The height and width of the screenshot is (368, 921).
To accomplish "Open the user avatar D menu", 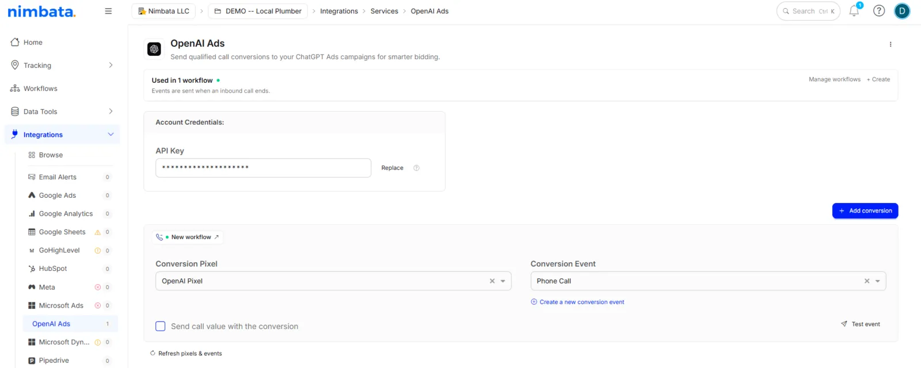I will tap(902, 11).
